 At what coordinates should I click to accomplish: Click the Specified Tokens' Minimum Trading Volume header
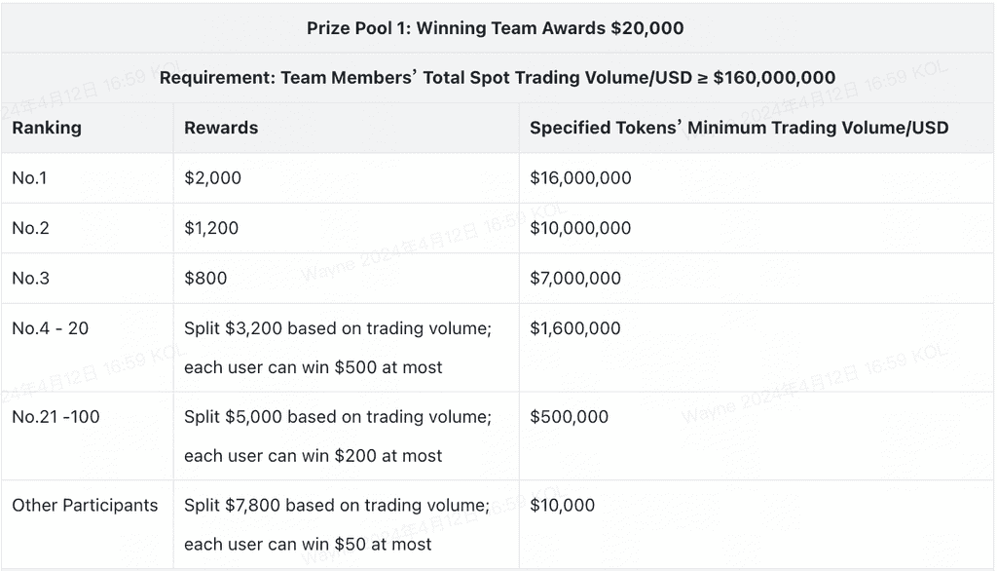tap(739, 128)
